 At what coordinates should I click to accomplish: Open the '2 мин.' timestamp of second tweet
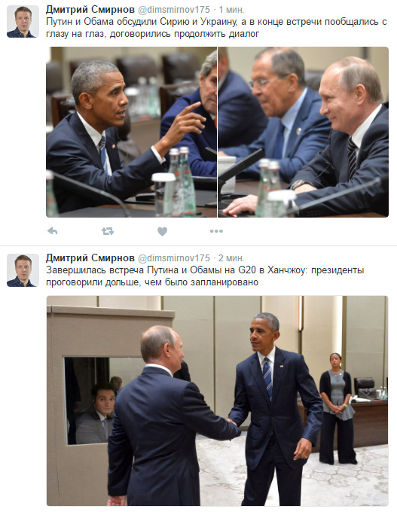click(x=231, y=258)
